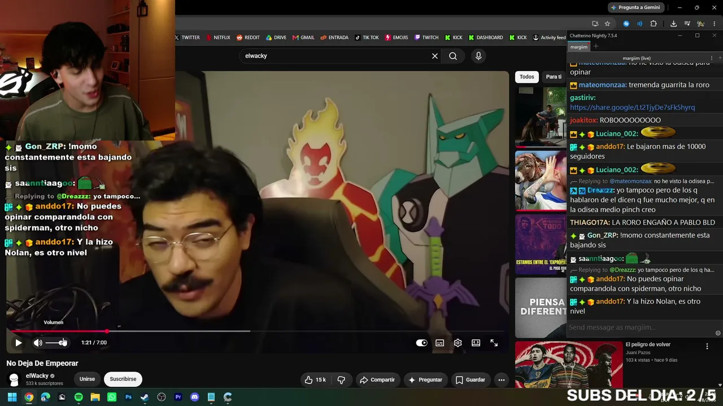Screen dimensions: 723x406
Task: Open the more actions menu beside Guardar
Action: (501, 380)
